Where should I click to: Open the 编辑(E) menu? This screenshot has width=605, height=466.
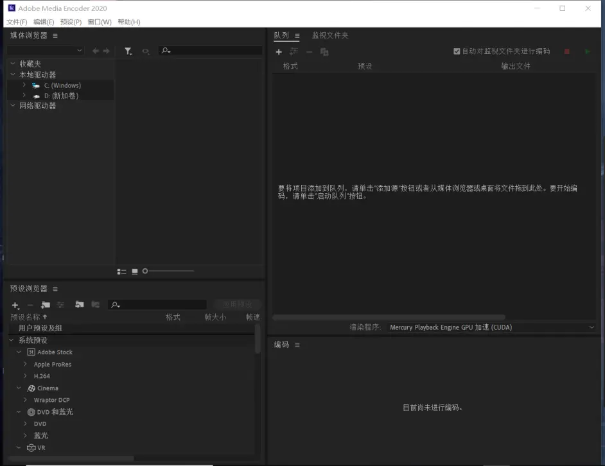tap(44, 22)
